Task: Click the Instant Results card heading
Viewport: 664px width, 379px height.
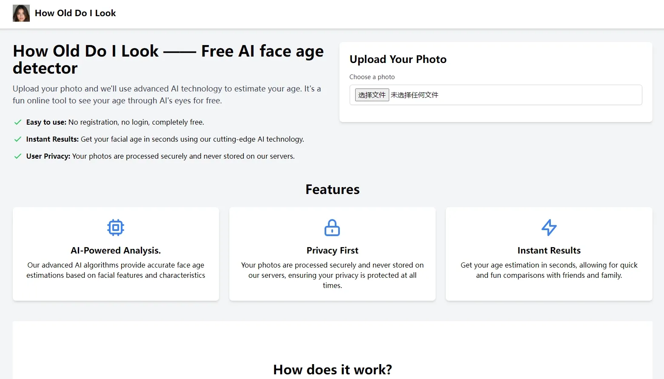Action: tap(549, 251)
